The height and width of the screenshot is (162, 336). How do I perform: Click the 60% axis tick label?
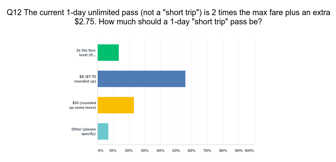[192, 150]
